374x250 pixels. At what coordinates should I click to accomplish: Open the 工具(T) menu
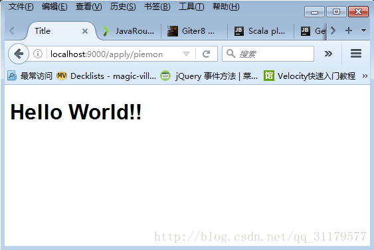click(x=191, y=7)
